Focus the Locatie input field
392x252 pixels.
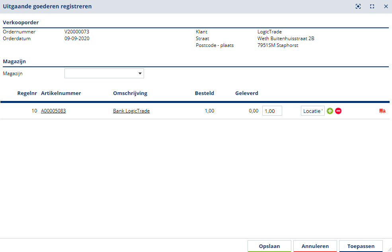(313, 111)
